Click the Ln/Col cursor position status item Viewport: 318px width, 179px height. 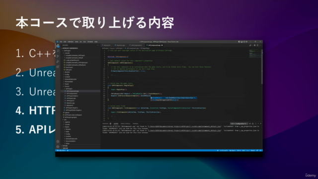coord(224,150)
